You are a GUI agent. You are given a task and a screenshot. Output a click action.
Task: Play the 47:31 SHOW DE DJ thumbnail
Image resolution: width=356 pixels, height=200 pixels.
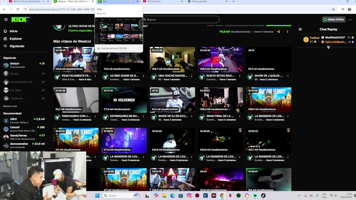click(x=172, y=100)
